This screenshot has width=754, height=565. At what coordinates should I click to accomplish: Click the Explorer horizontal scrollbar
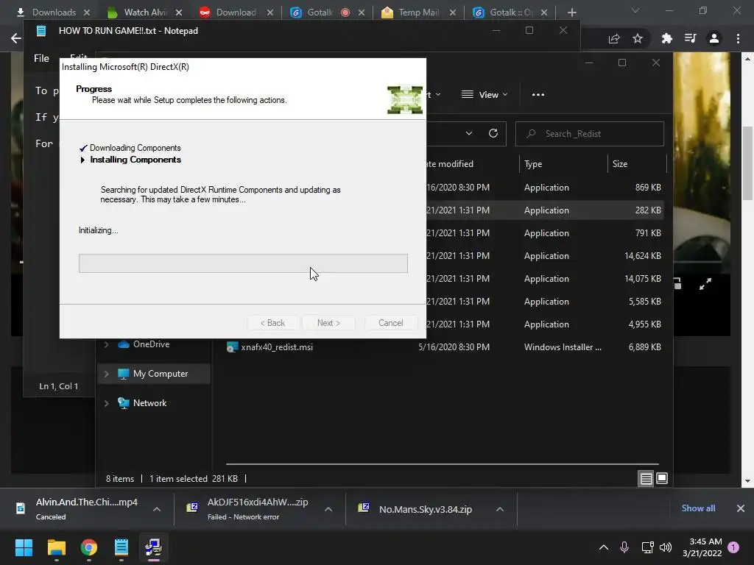point(443,464)
